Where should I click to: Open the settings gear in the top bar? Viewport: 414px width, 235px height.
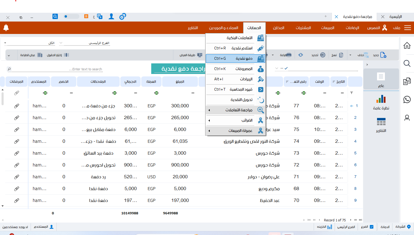[x=122, y=17]
